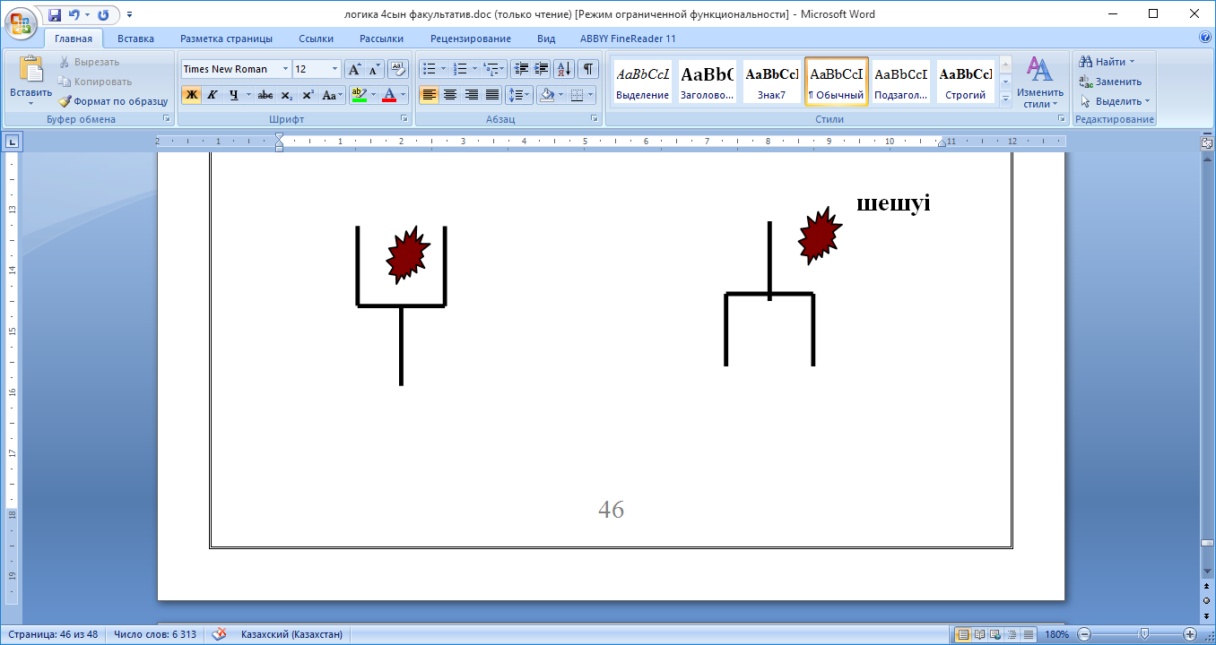Undo the last action
The image size is (1216, 645).
pos(74,15)
